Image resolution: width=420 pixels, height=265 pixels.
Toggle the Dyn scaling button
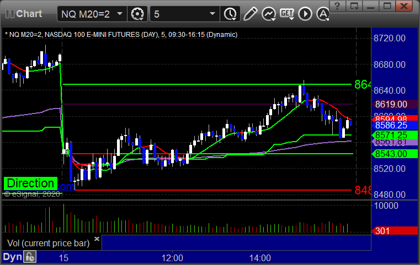point(12,257)
